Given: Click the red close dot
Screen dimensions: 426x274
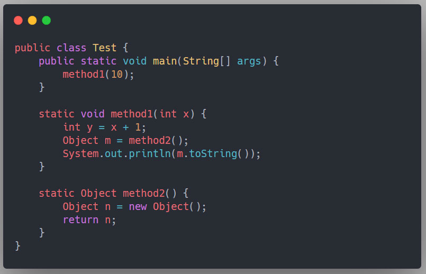Looking at the screenshot, I should click(18, 21).
